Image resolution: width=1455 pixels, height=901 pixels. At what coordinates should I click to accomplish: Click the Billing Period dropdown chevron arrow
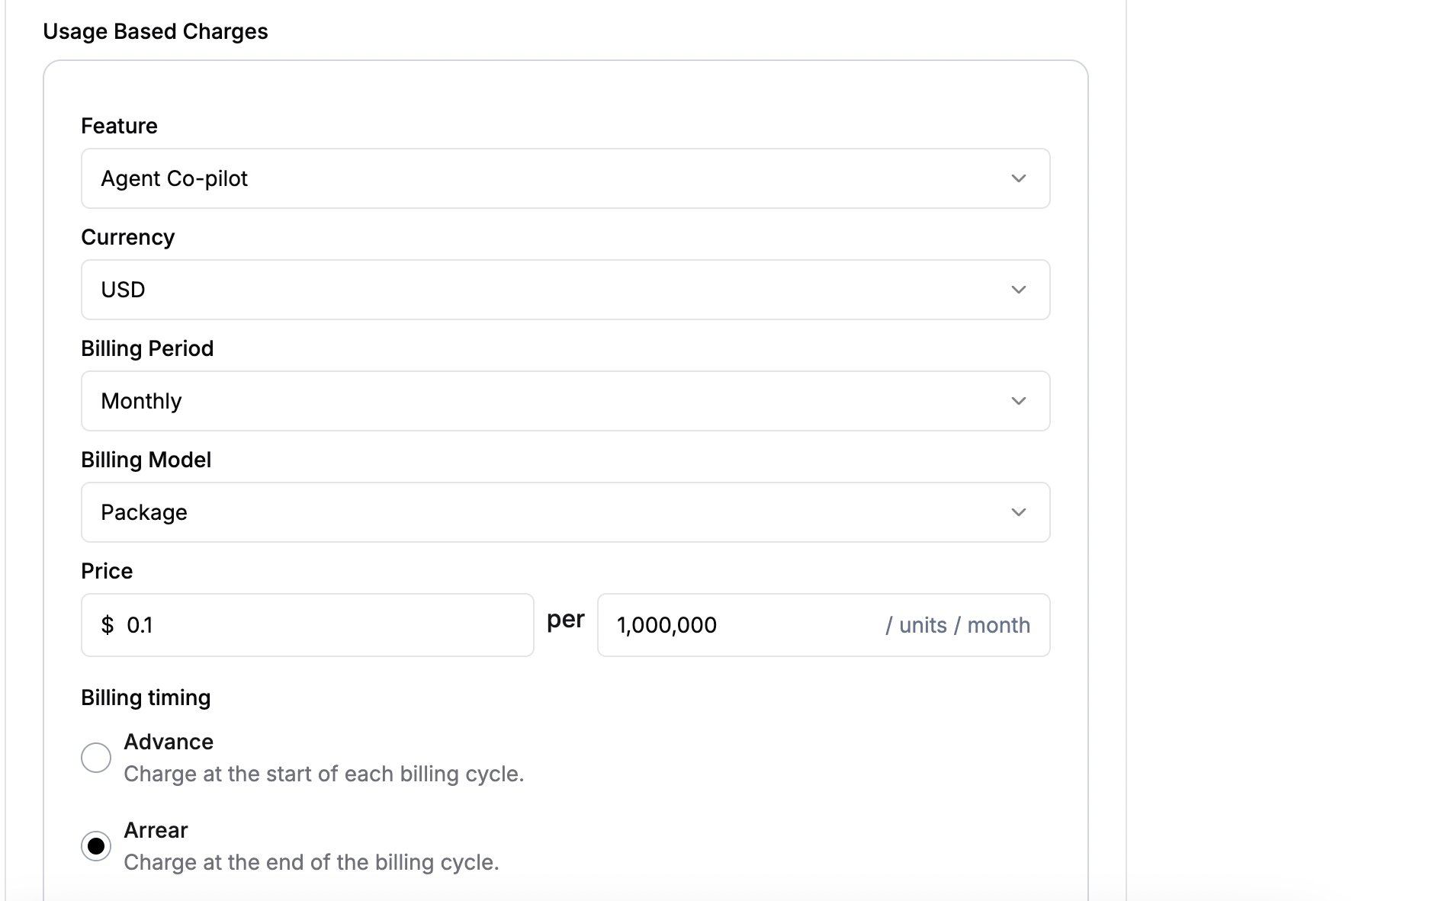click(x=1018, y=401)
